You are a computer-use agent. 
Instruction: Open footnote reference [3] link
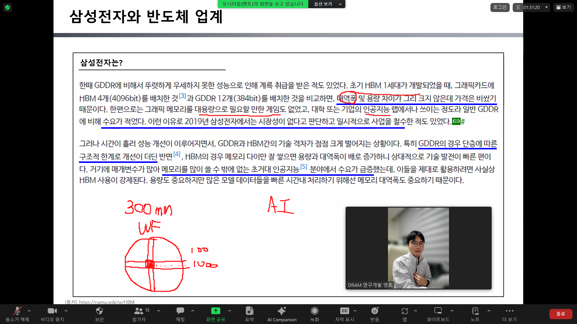[x=182, y=96]
